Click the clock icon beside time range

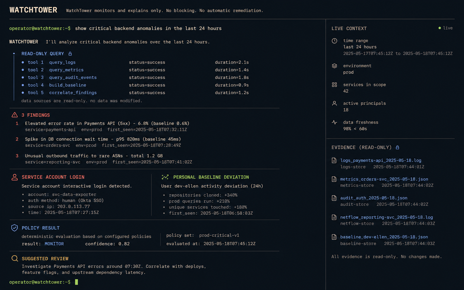334,41
